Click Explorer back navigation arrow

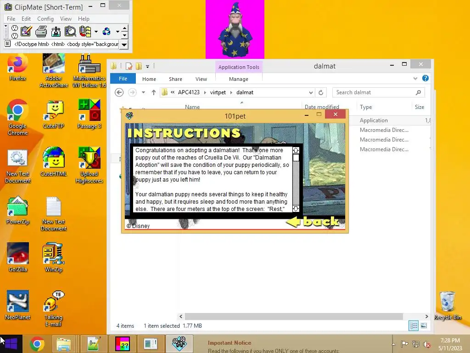point(119,92)
